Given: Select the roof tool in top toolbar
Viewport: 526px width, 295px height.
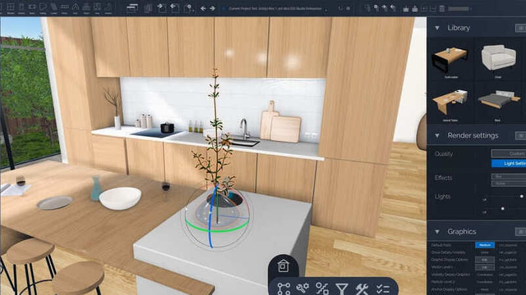Looking at the screenshot, I should (x=75, y=7).
